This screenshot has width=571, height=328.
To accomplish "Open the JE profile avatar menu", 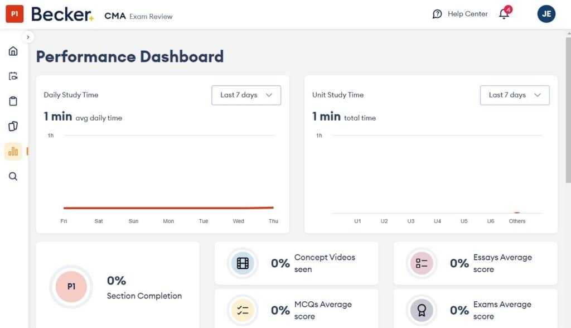I will 546,13.
